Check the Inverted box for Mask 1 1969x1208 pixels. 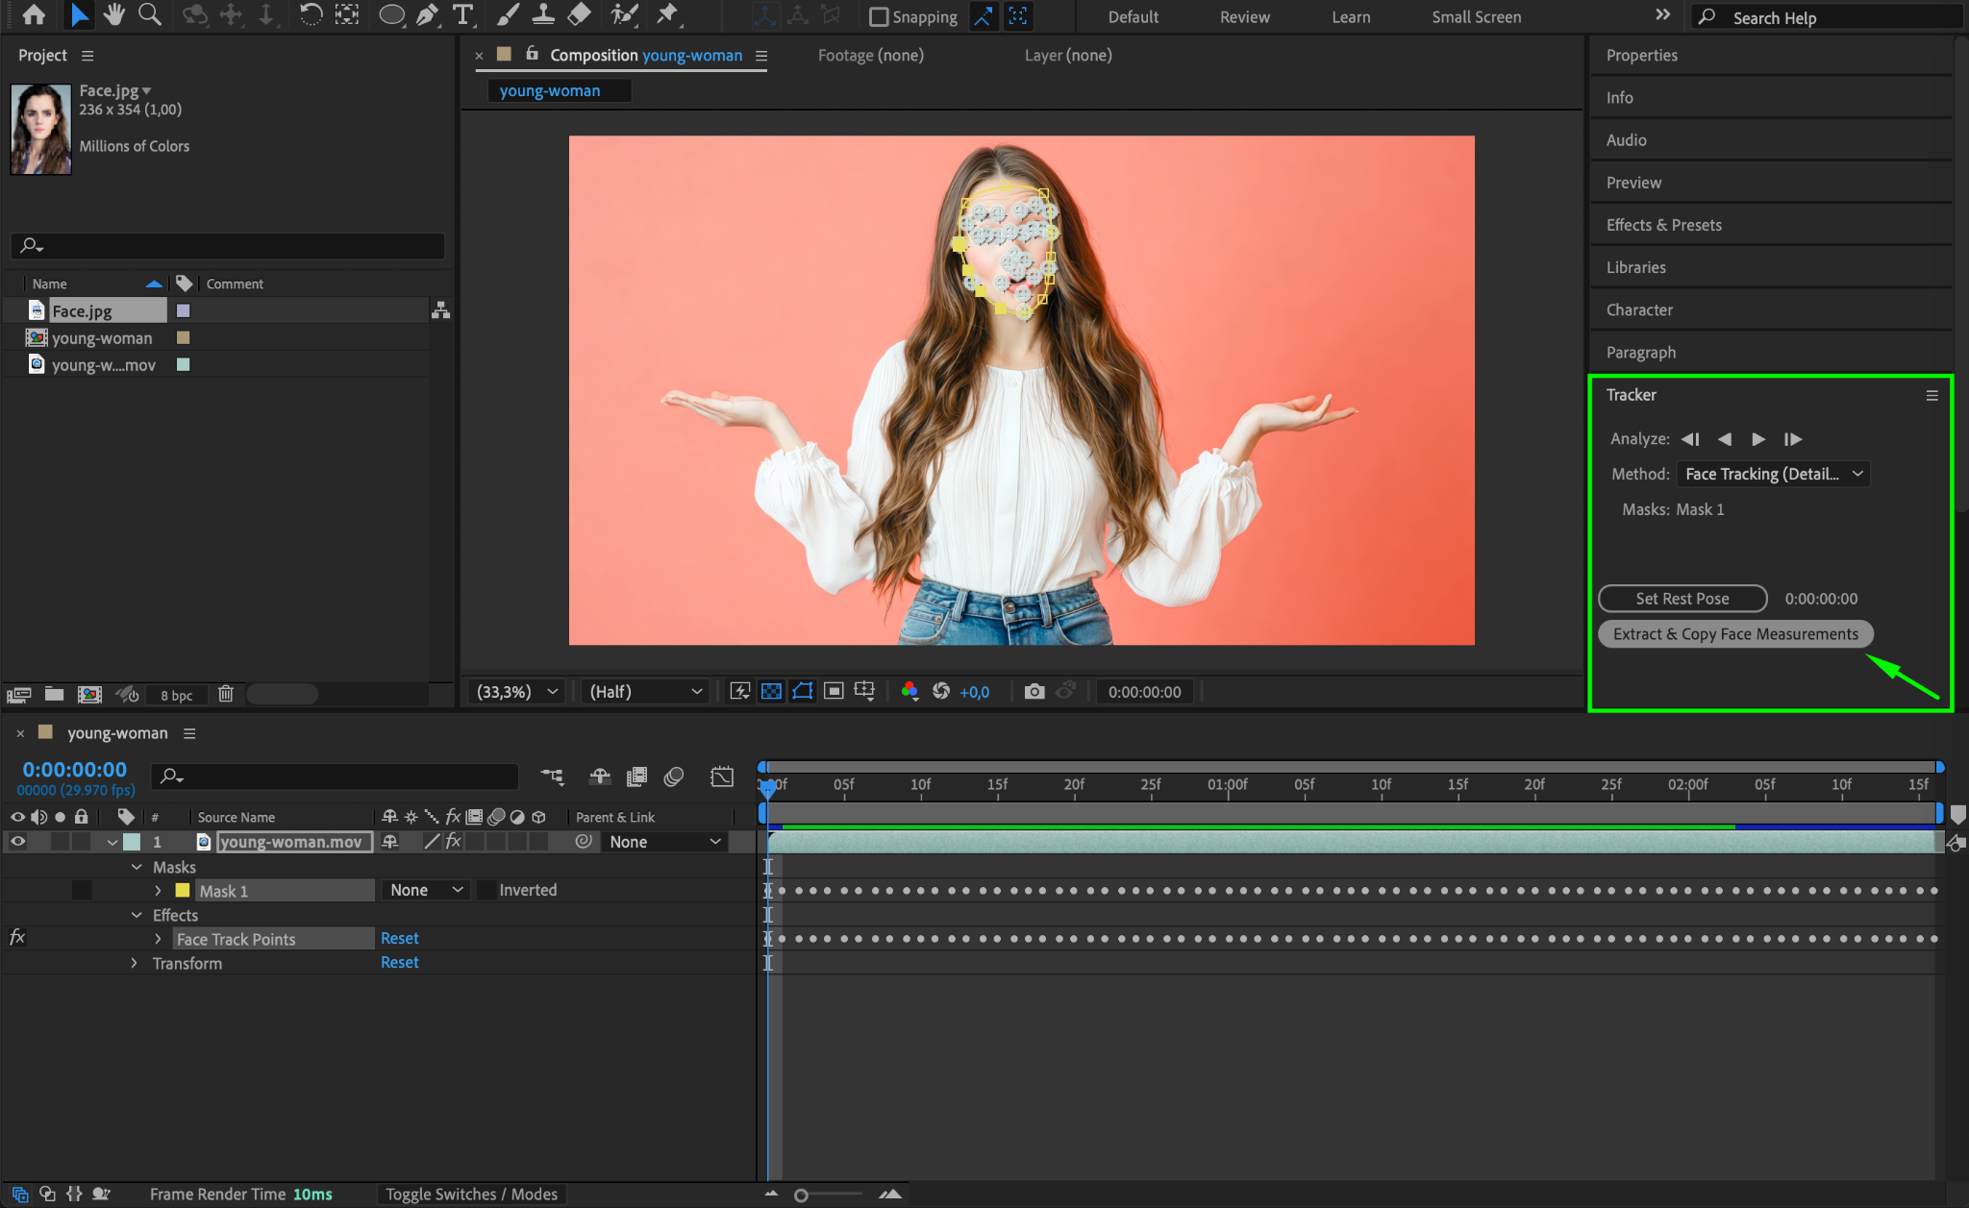tap(487, 891)
